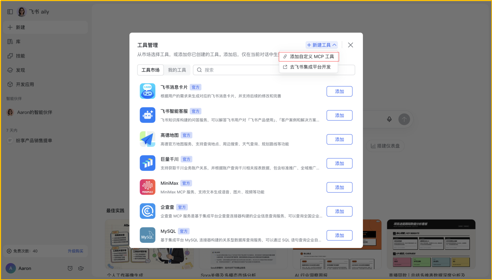
Task: Add the 高德地图 tool
Action: click(x=339, y=139)
